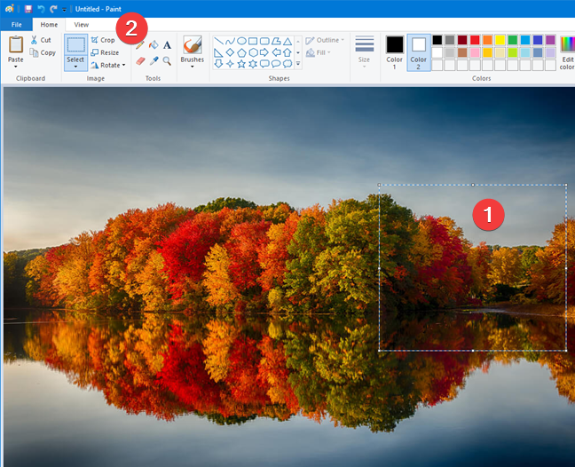Open Edit colors
This screenshot has height=467, width=575.
pyautogui.click(x=567, y=52)
